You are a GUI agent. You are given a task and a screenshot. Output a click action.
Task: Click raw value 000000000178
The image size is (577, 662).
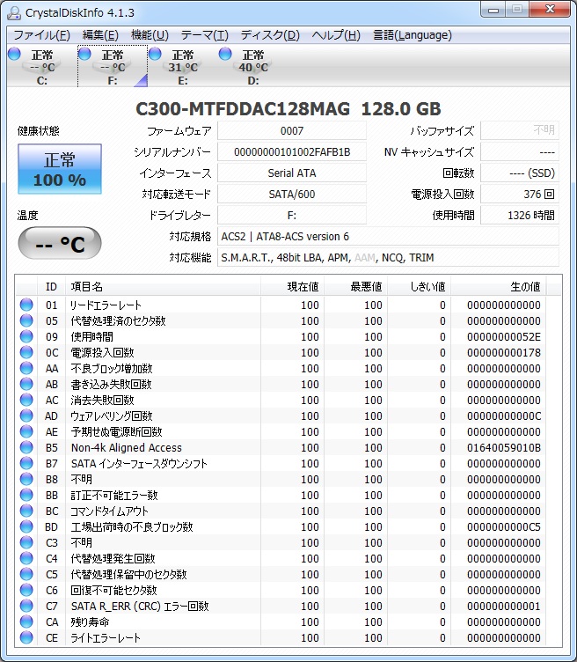[x=504, y=352]
